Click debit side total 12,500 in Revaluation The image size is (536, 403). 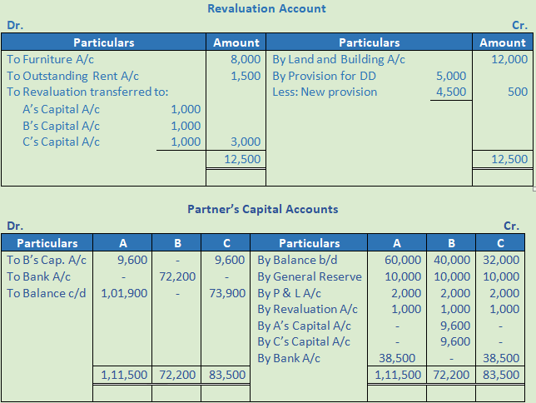242,159
